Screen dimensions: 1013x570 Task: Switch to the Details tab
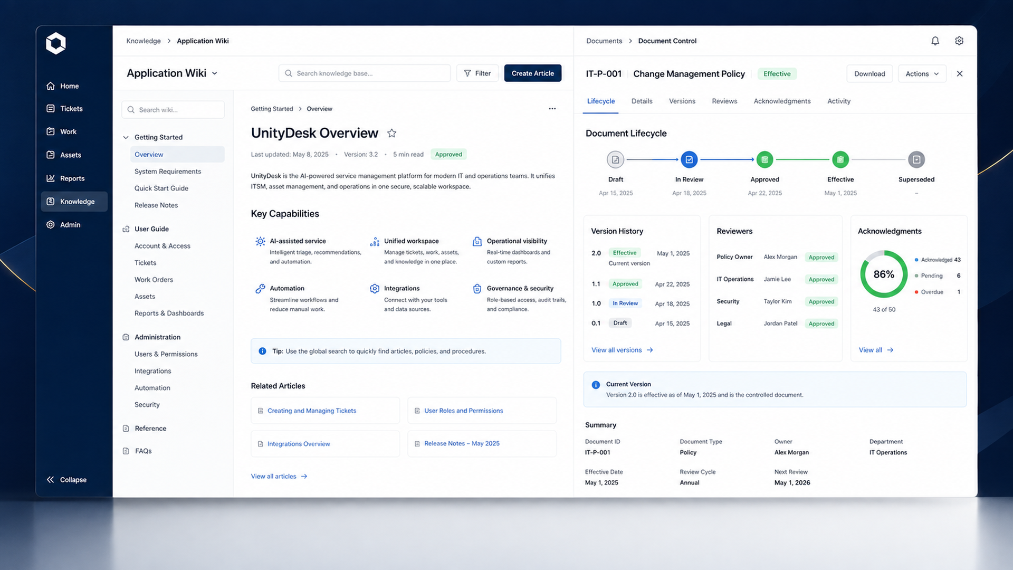coord(642,101)
